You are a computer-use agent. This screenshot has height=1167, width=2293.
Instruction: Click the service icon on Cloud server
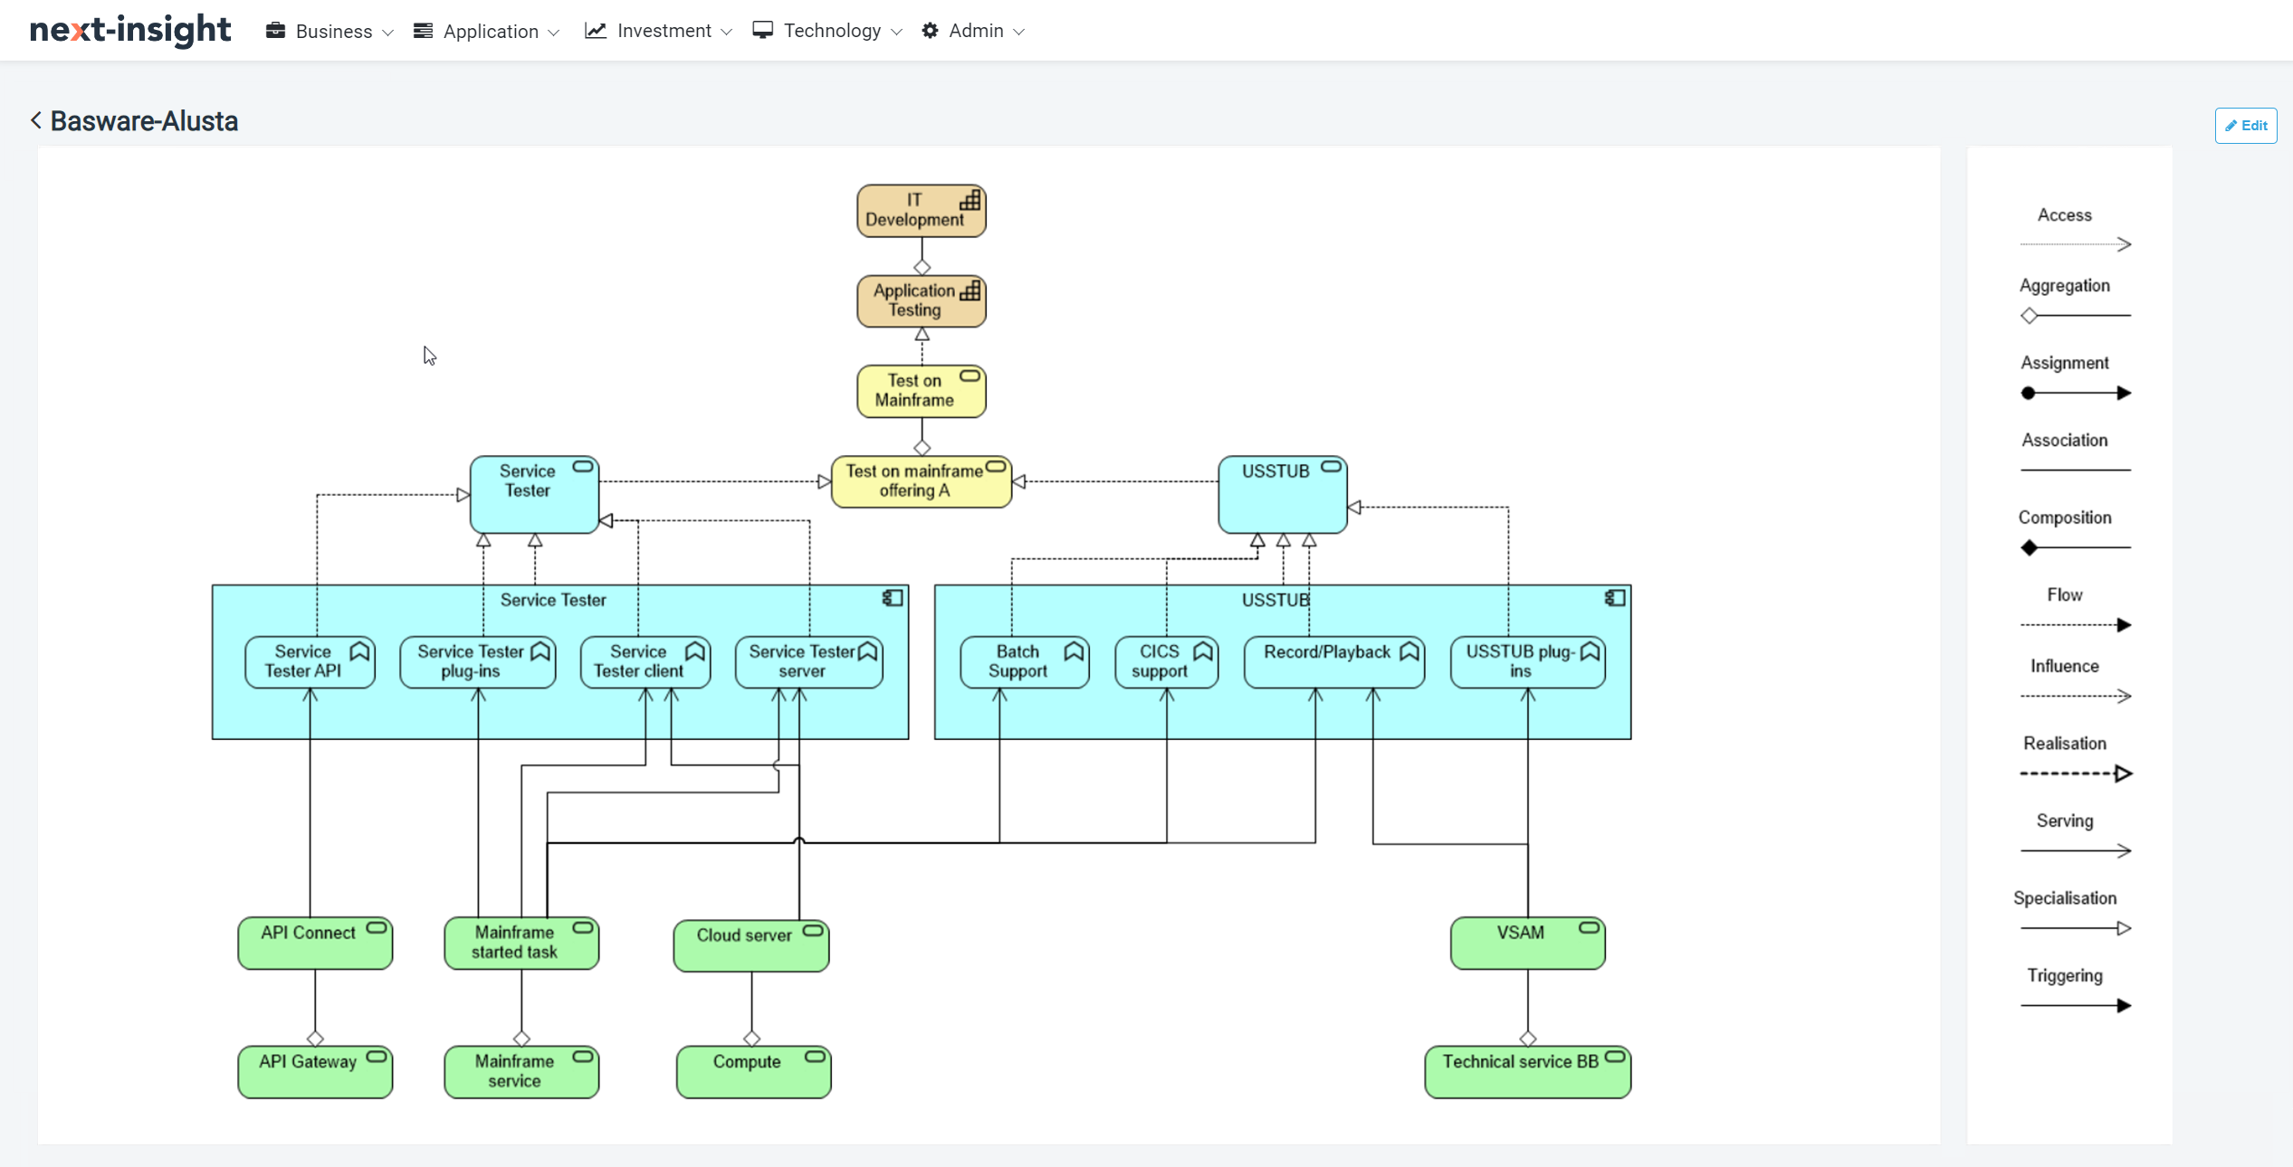(813, 931)
